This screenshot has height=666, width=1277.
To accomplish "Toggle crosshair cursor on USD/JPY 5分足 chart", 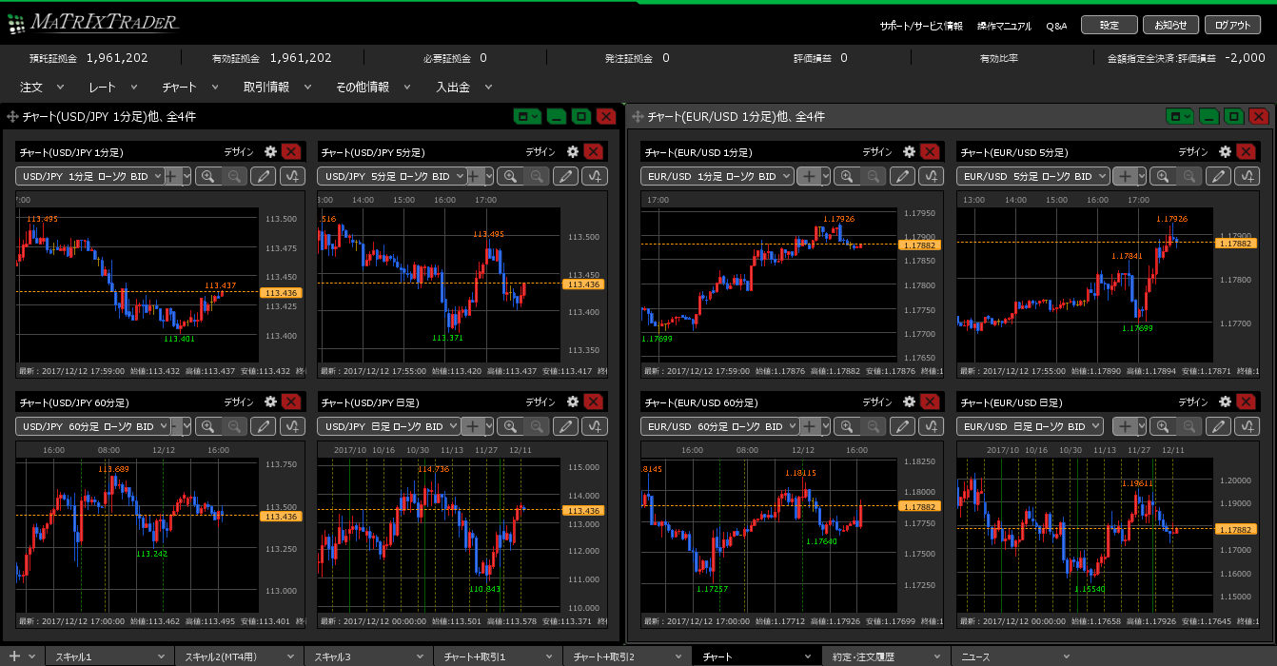I will click(x=475, y=176).
